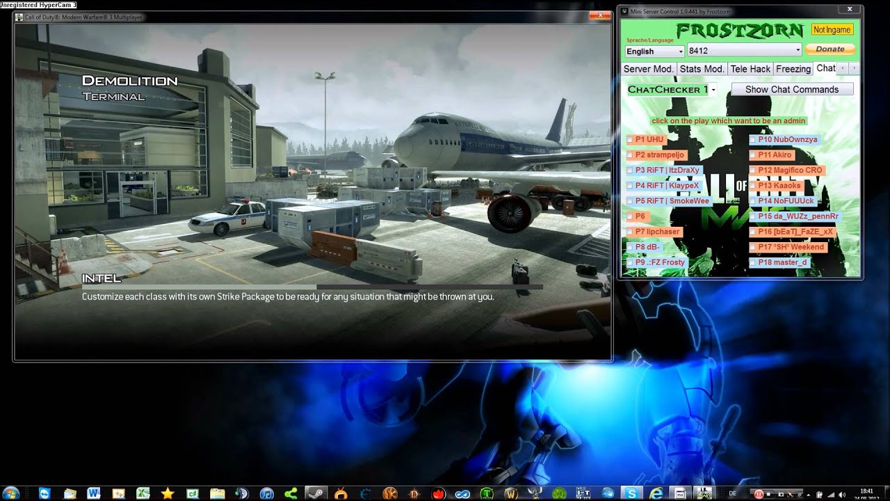This screenshot has width=890, height=501.
Task: Tick the P2 strampeljo admin checkbox
Action: [630, 155]
